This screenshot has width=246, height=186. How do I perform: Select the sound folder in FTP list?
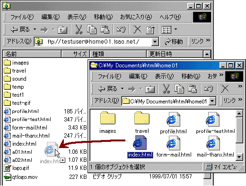15,79
